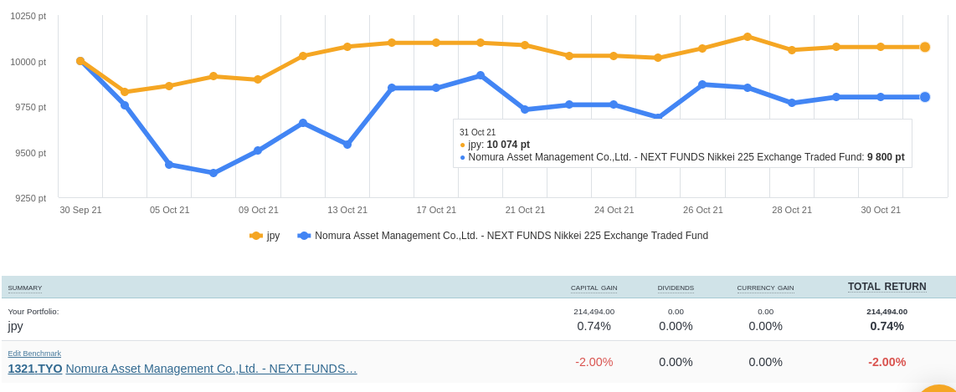
Task: Click the Edit Benchmark link
Action: click(34, 354)
